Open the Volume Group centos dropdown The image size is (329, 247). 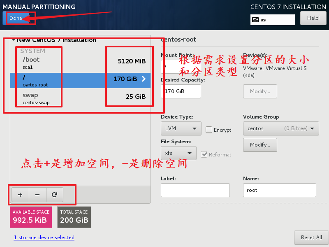tap(281, 128)
